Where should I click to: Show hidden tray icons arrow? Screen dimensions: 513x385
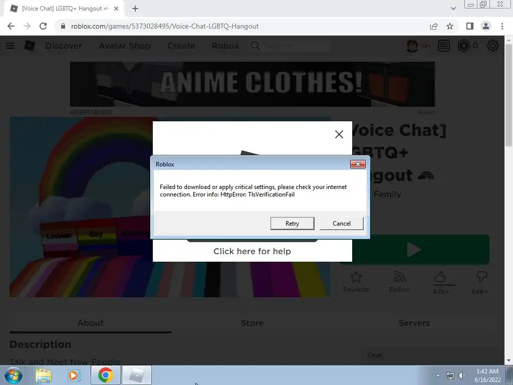[438, 375]
